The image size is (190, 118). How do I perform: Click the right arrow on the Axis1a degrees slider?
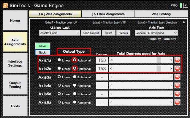coord(171,60)
